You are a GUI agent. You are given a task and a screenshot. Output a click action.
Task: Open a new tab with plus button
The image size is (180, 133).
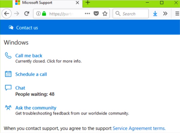click(x=88, y=2)
